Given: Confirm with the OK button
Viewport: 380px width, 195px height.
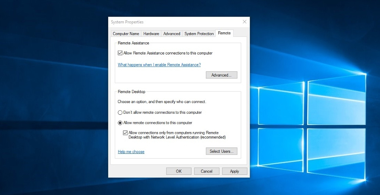Looking at the screenshot, I should click(x=179, y=171).
